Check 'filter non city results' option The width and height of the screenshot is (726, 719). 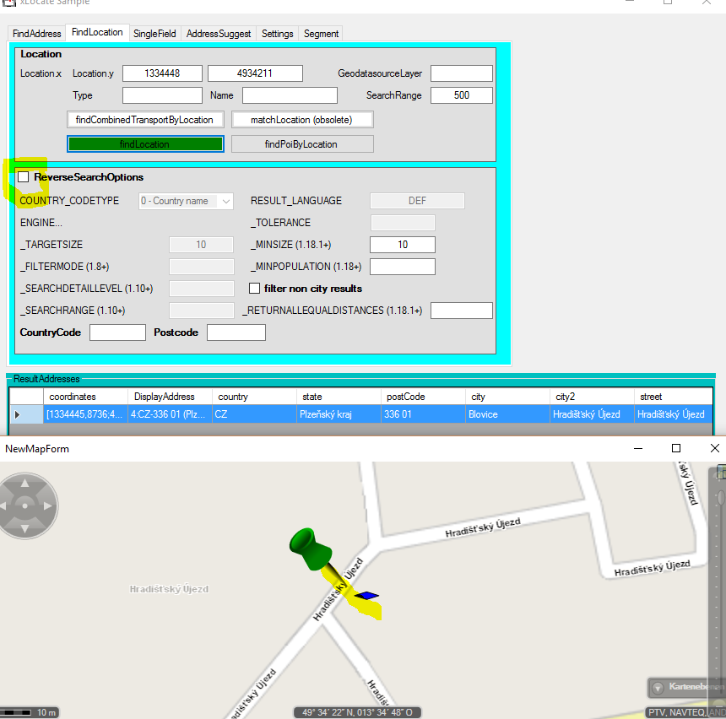pos(255,289)
